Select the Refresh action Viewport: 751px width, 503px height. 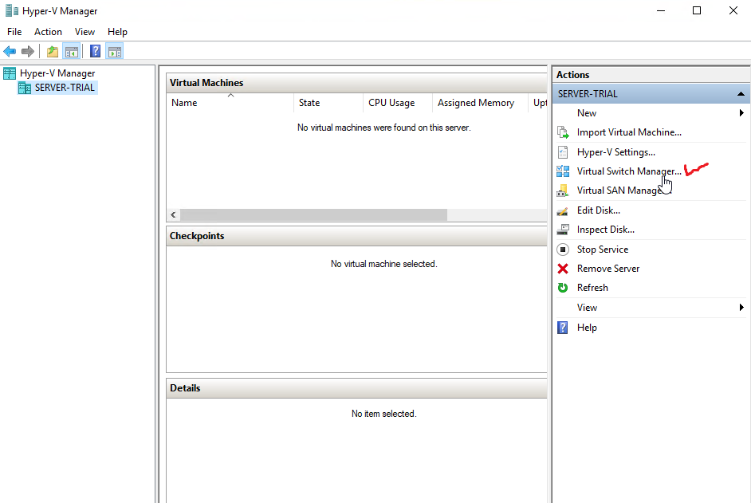592,288
